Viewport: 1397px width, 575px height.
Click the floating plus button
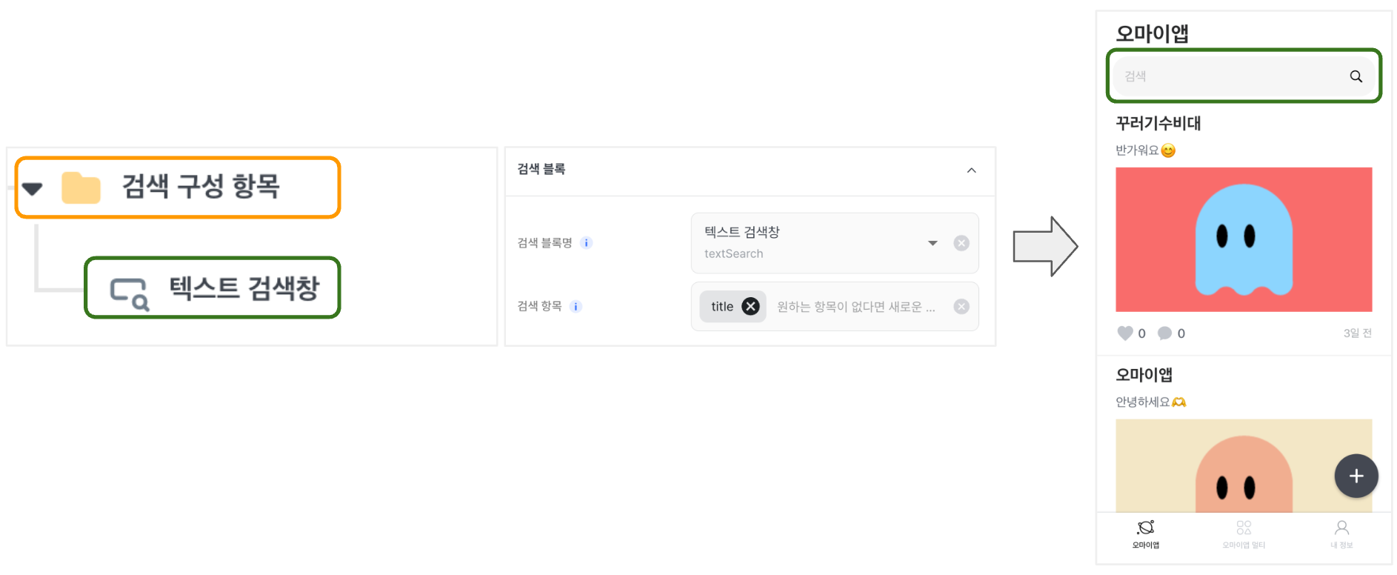[x=1356, y=476]
